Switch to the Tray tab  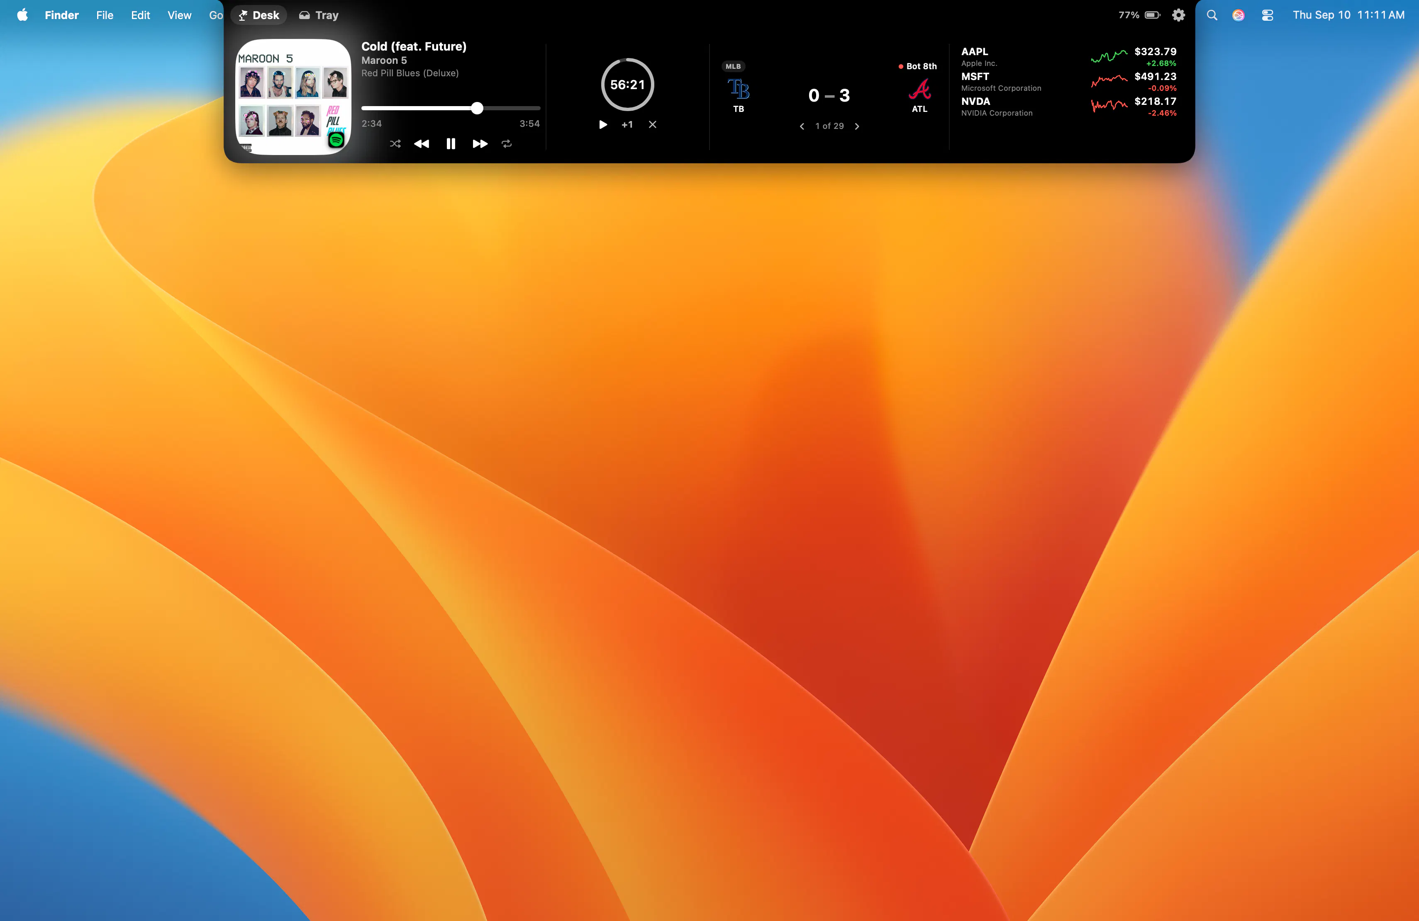point(319,15)
